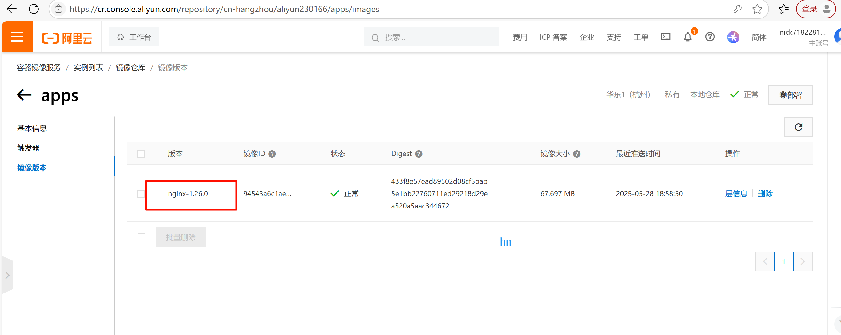Open the 简体 language selector
Image resolution: width=841 pixels, height=335 pixels.
758,37
